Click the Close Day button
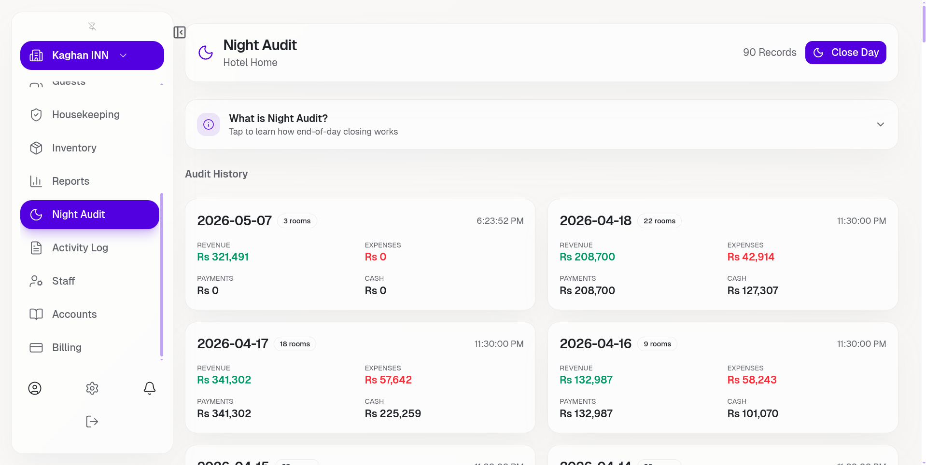926x465 pixels. (x=846, y=53)
